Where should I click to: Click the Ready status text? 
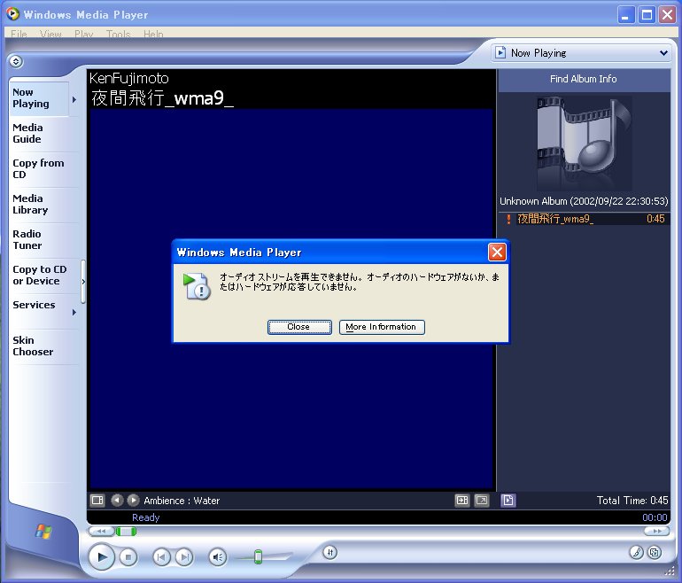pyautogui.click(x=145, y=517)
